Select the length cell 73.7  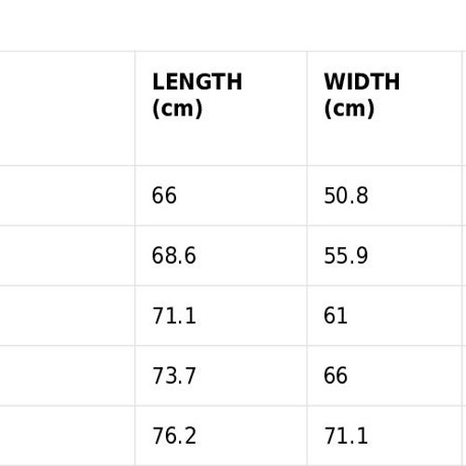click(221, 376)
